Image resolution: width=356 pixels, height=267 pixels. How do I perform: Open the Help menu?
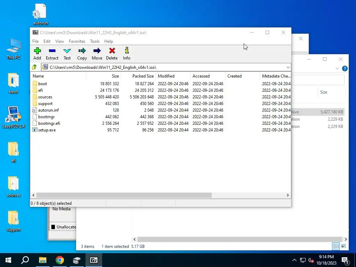tap(108, 41)
